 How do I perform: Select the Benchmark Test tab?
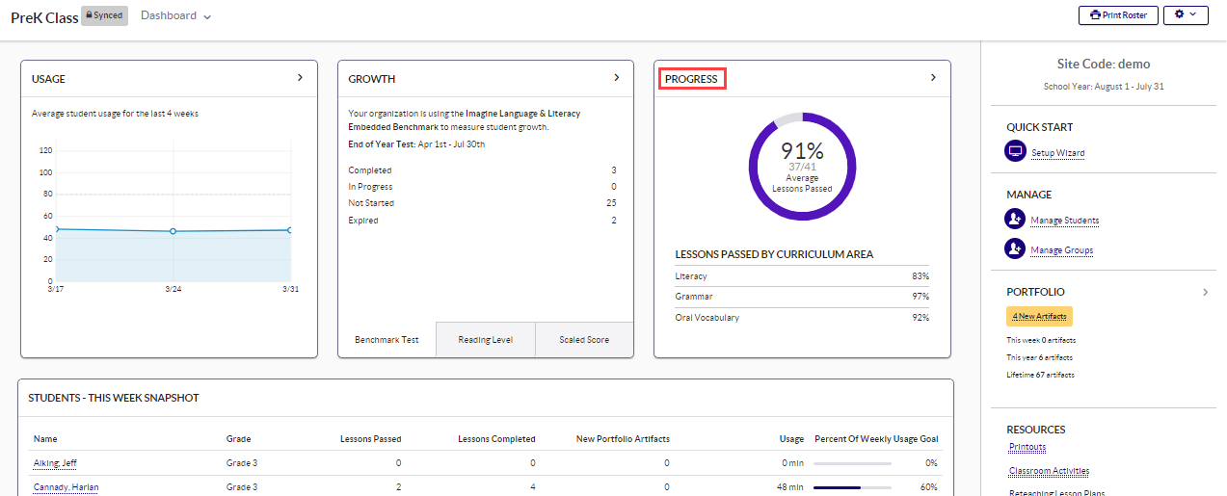[x=387, y=340]
